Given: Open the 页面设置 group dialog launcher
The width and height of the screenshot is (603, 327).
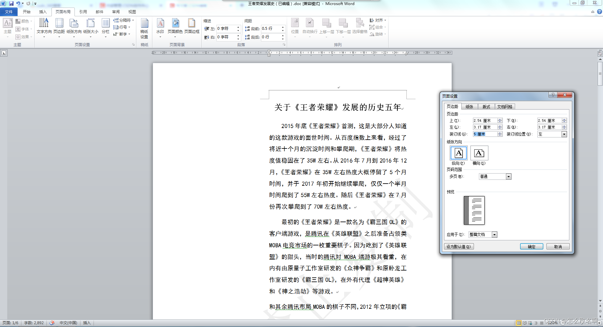Looking at the screenshot, I should click(133, 45).
